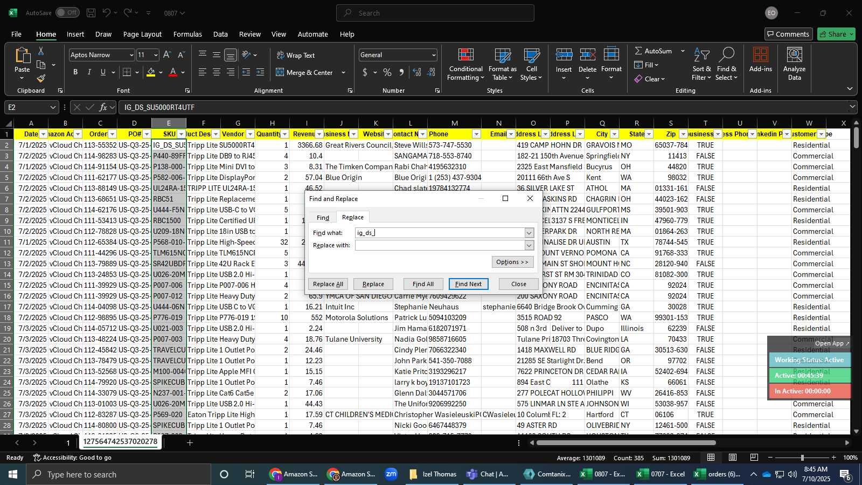
Task: Click the Cut scissors icon
Action: (x=40, y=51)
